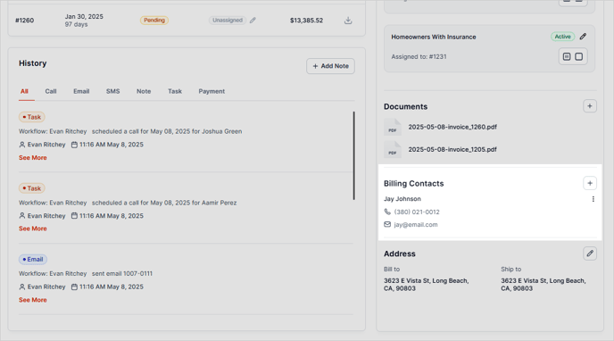Click email jay@email.com

coord(416,225)
